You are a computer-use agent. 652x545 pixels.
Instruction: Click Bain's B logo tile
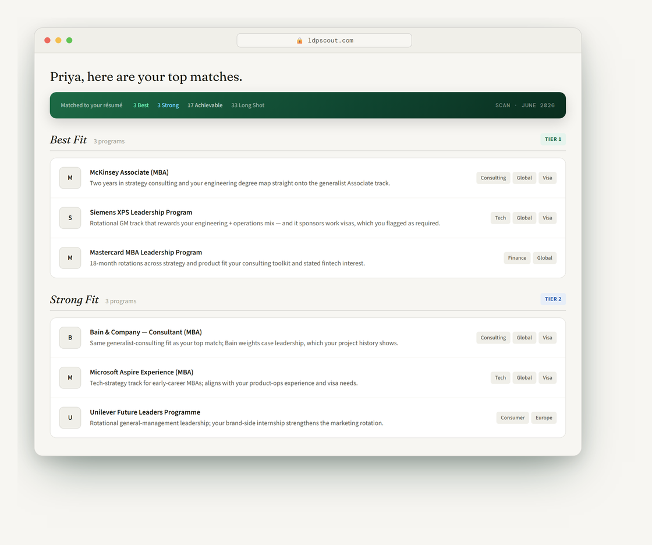tap(70, 337)
